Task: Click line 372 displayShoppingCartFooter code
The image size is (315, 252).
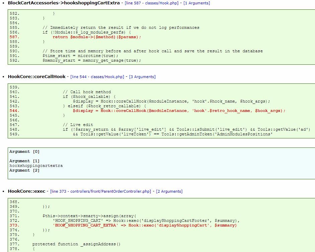Action: 146,220
